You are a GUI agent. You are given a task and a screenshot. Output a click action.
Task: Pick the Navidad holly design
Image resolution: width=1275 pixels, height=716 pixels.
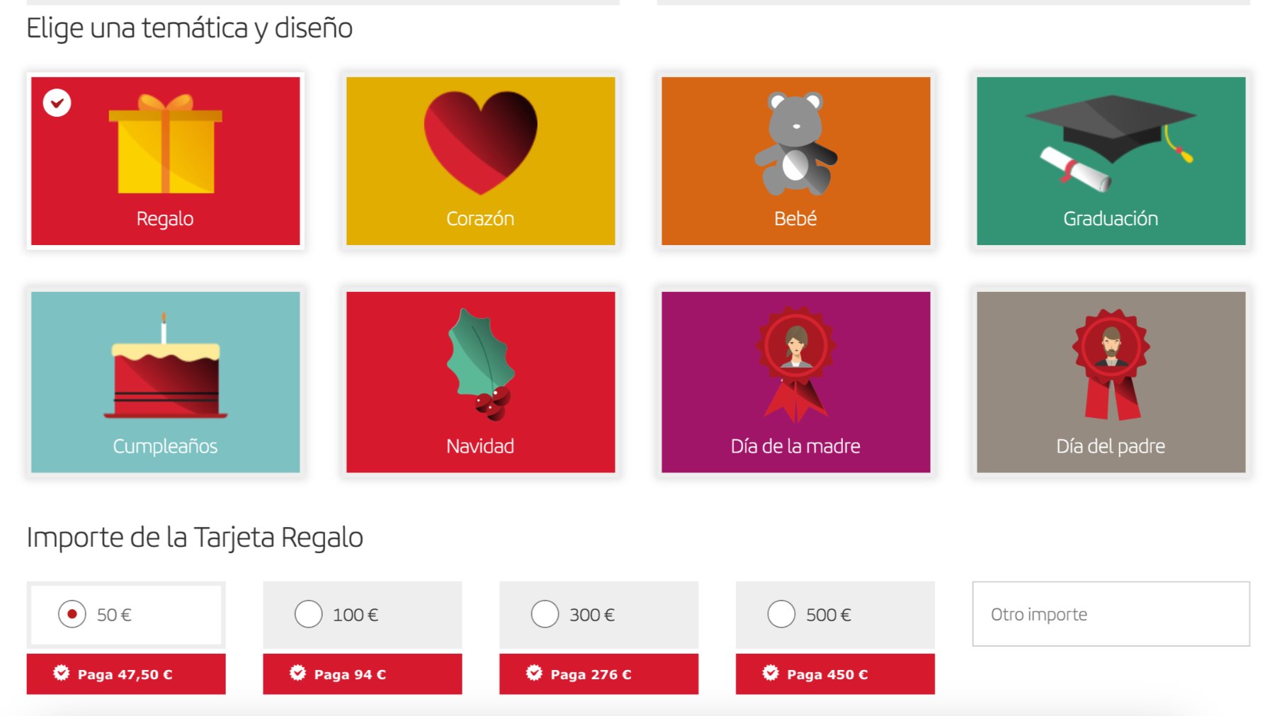480,381
